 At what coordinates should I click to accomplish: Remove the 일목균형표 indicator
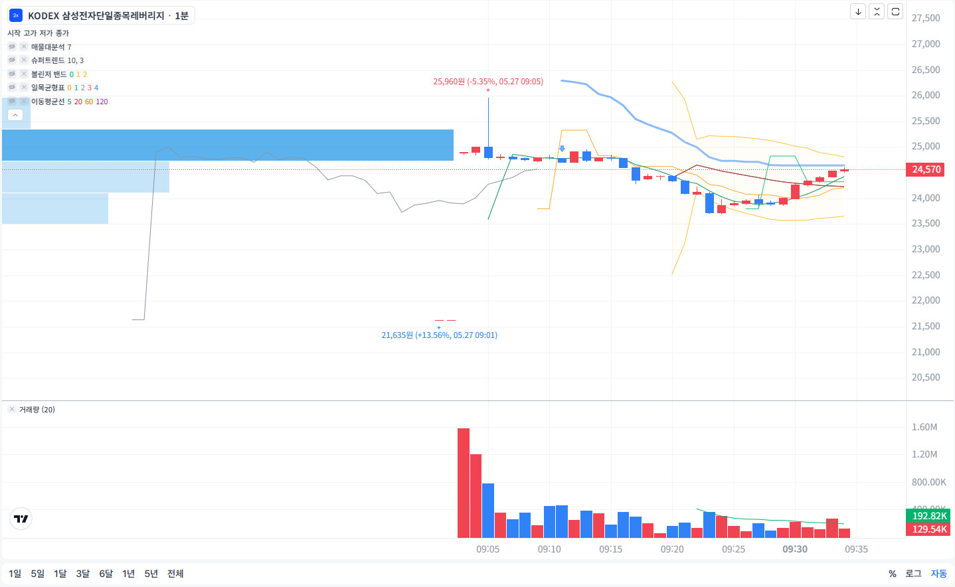[x=24, y=88]
